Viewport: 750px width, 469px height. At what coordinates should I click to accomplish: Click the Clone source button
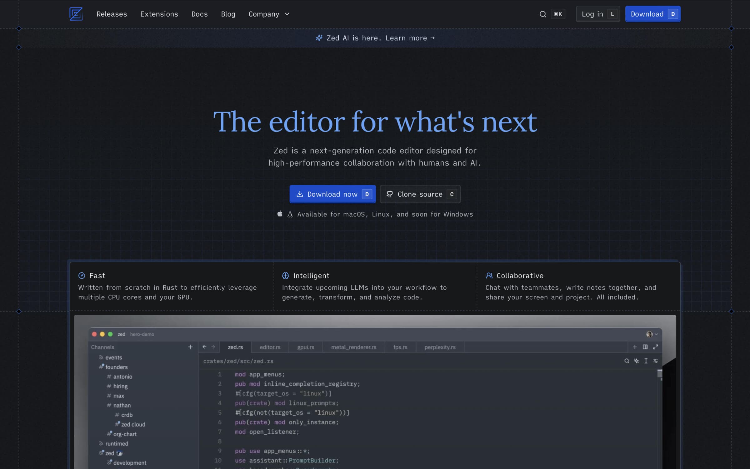[x=420, y=194]
